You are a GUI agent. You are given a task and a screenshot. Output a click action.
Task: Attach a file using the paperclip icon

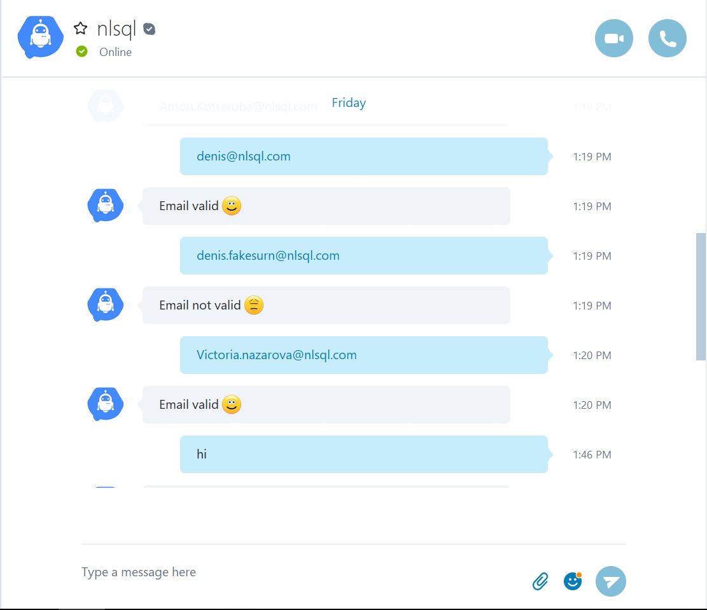coord(540,581)
